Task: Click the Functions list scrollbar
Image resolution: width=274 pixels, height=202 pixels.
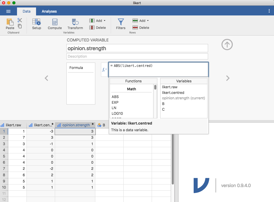Action: [x=155, y=87]
